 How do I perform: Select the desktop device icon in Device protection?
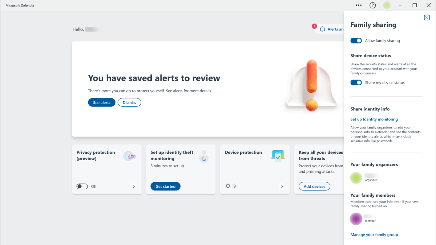click(x=228, y=186)
